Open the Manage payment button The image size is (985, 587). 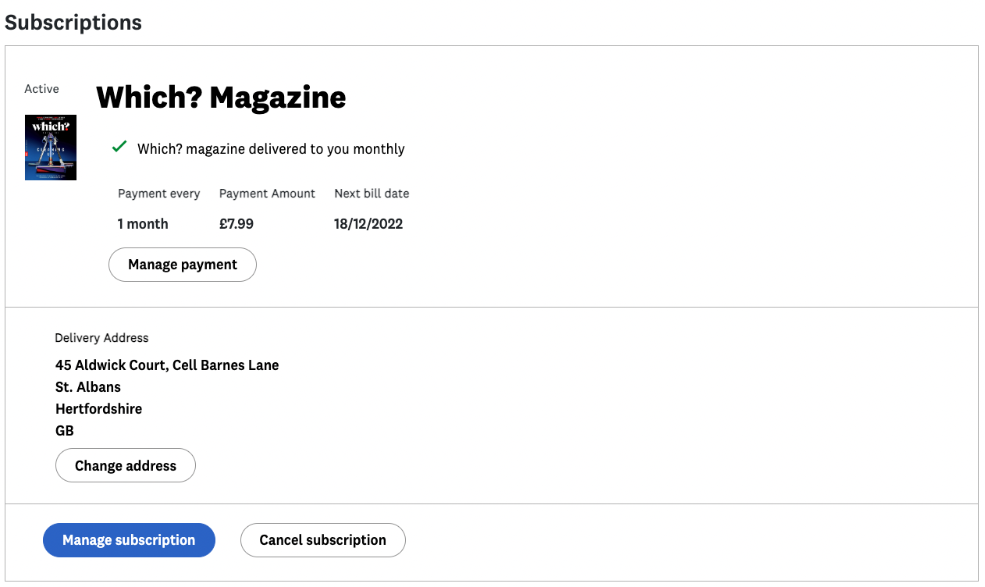pyautogui.click(x=182, y=265)
